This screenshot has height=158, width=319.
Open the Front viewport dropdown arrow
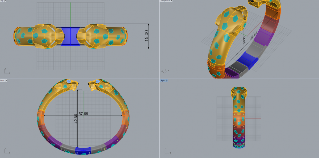(6, 80)
